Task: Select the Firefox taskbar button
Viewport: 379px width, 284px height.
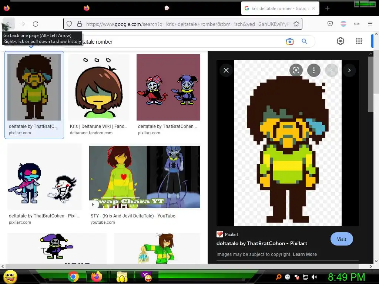Action: pyautogui.click(x=97, y=277)
